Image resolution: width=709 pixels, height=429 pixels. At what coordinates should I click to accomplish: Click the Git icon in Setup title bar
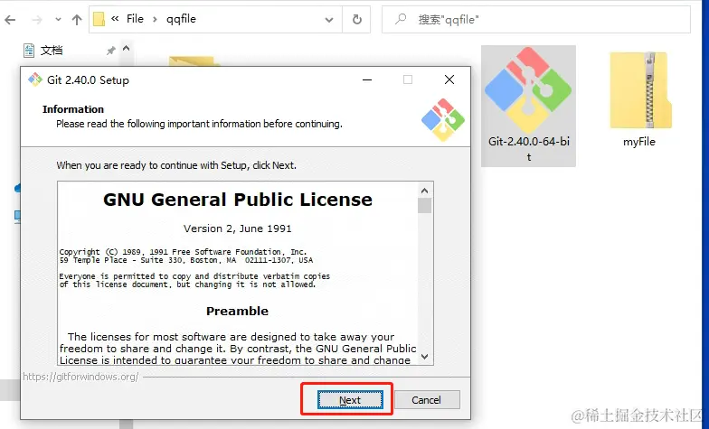coord(34,79)
